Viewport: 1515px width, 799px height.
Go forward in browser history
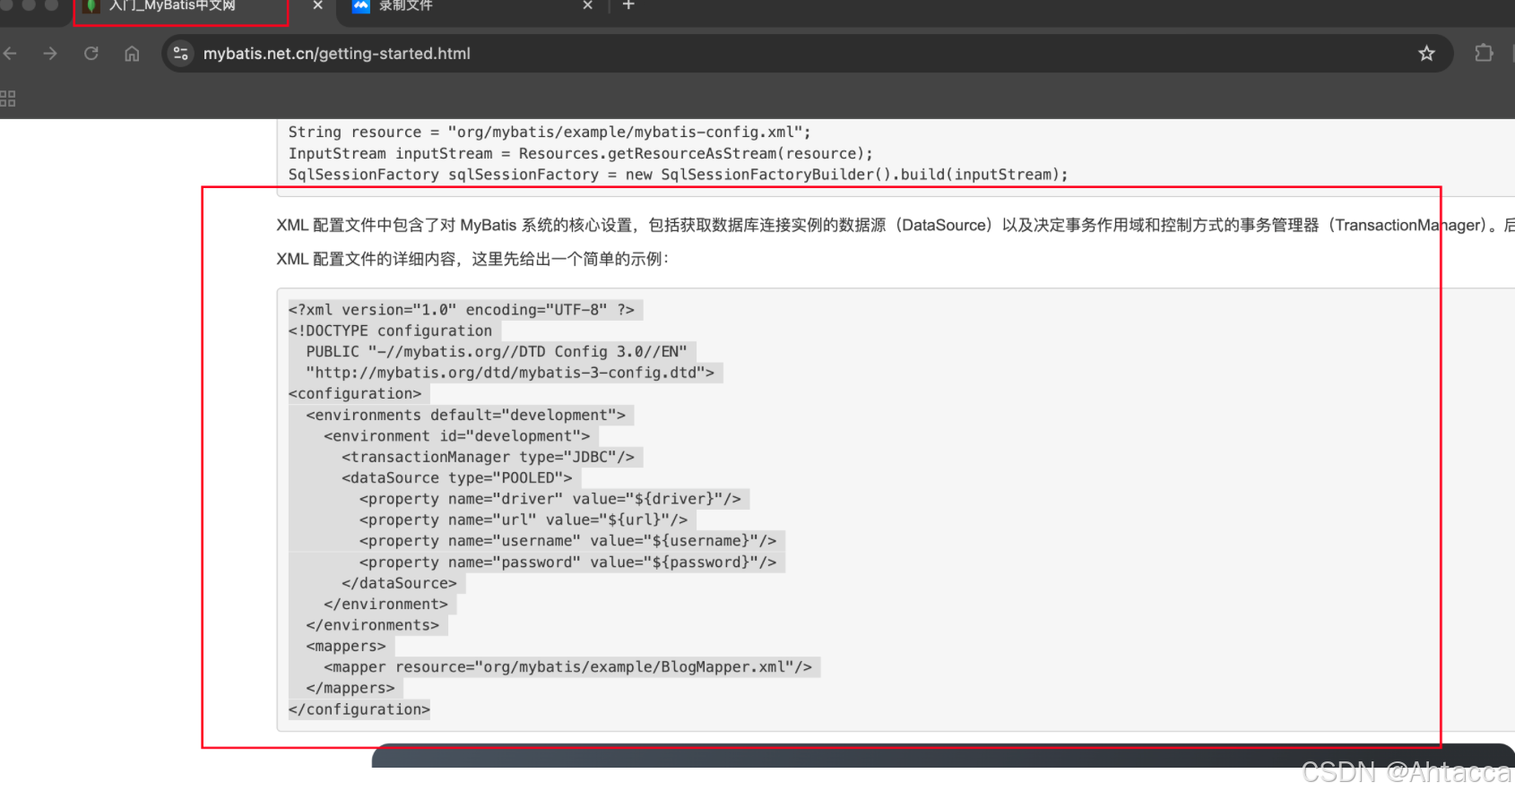(50, 54)
